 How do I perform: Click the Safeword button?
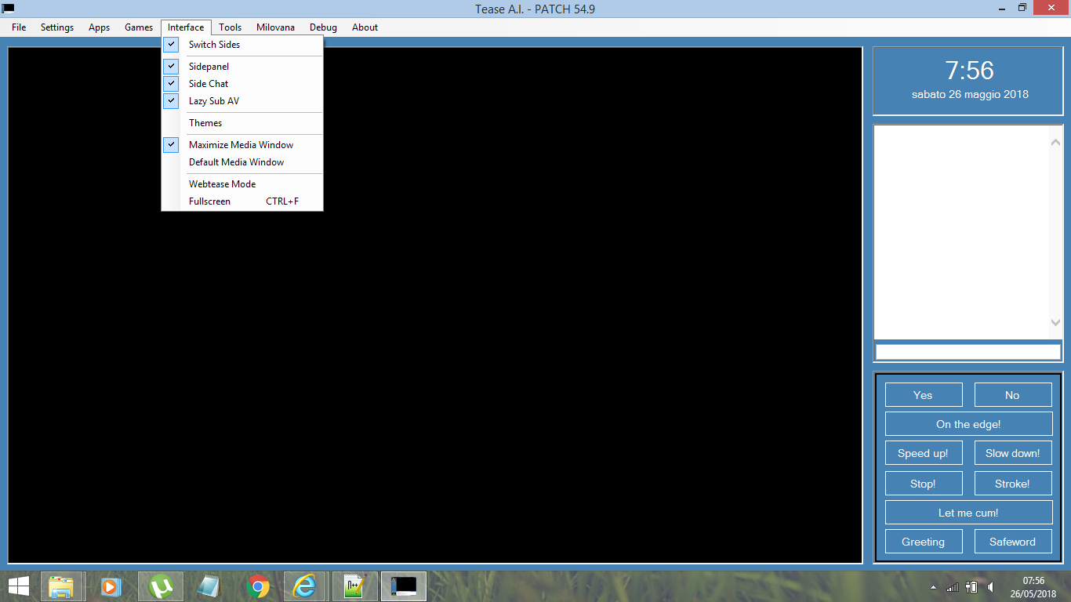pyautogui.click(x=1013, y=542)
